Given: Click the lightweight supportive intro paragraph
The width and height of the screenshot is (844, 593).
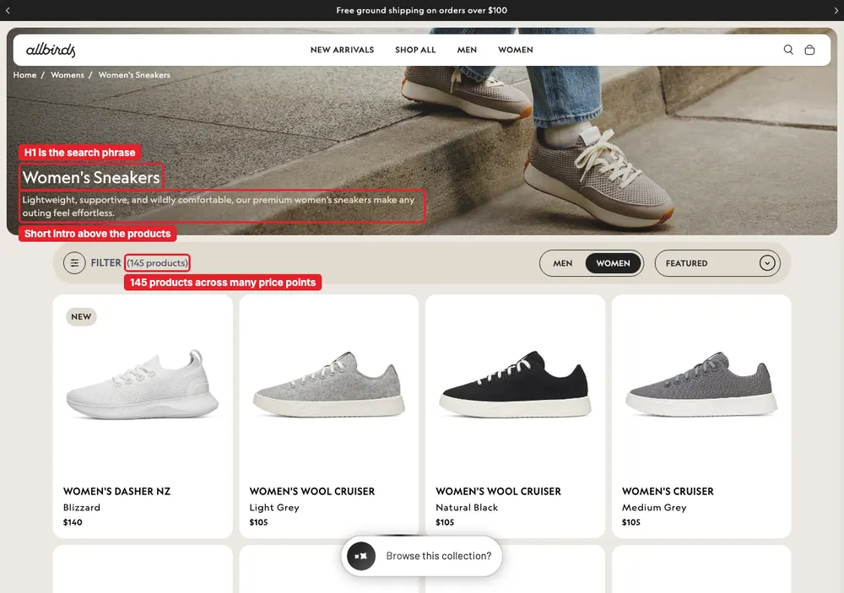Looking at the screenshot, I should click(x=219, y=206).
